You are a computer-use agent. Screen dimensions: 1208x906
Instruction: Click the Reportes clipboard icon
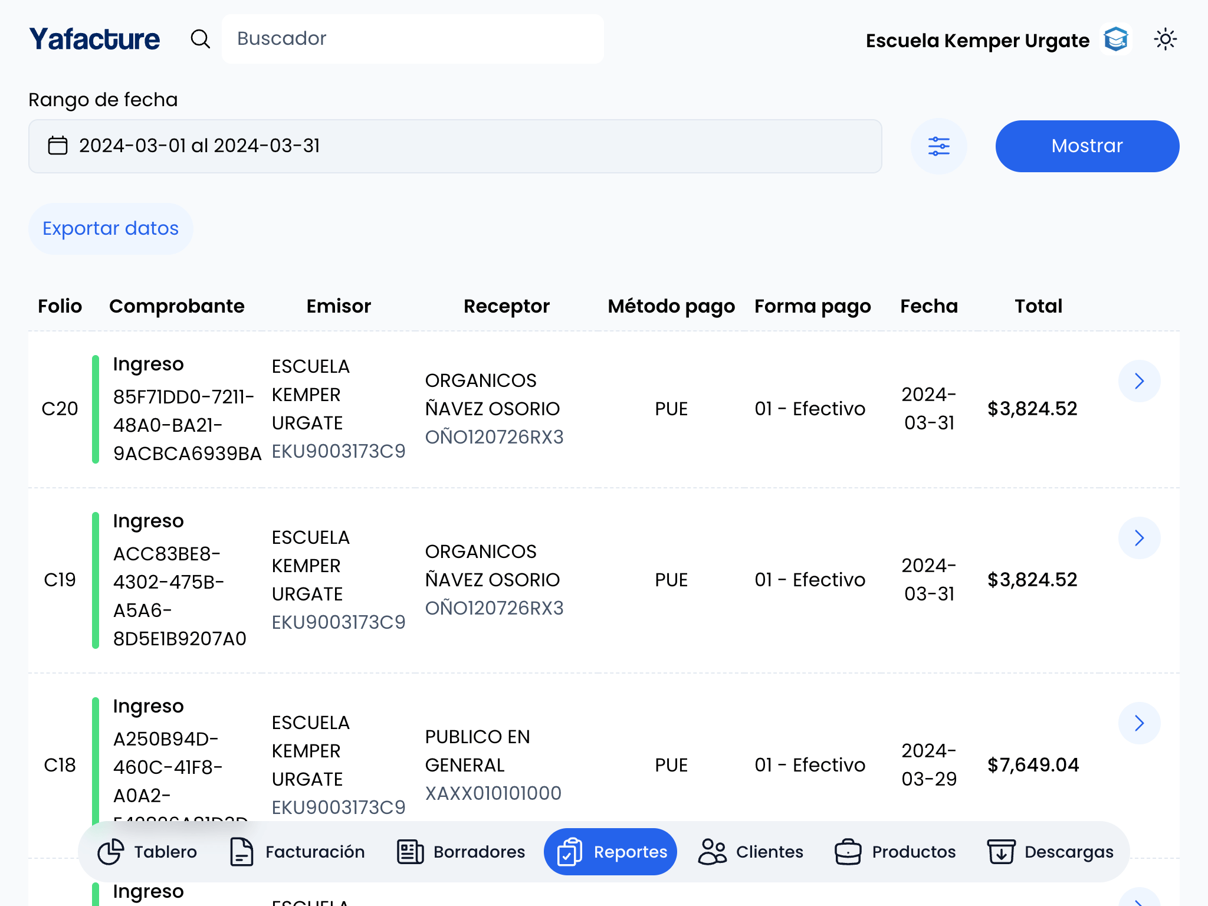coord(570,852)
